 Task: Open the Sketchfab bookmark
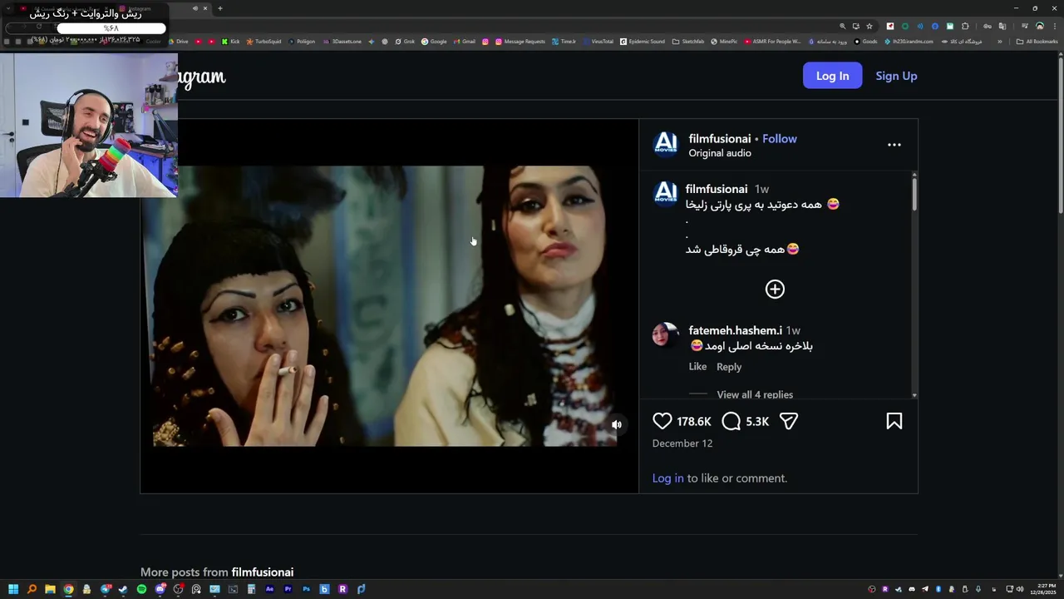pos(688,42)
